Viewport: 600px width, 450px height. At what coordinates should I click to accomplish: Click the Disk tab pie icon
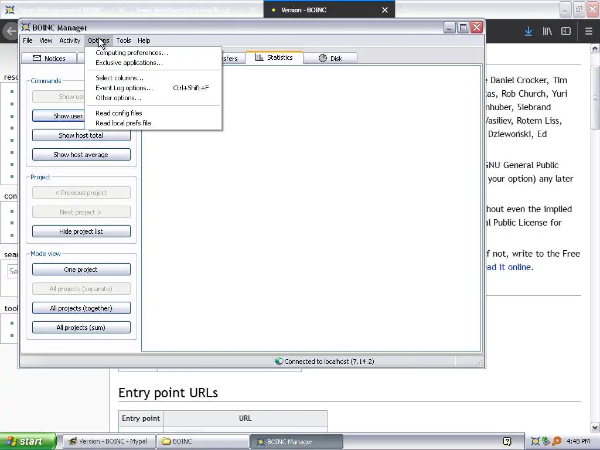point(323,58)
